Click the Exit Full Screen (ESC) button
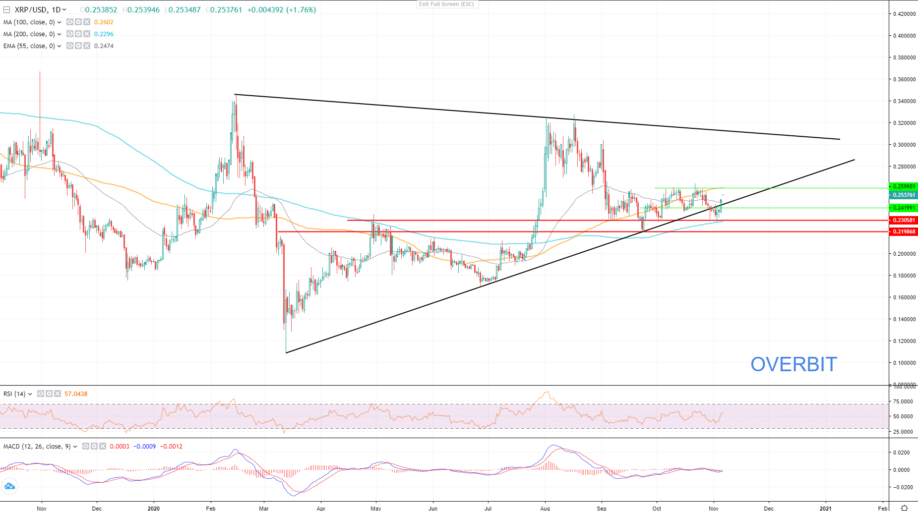The height and width of the screenshot is (511, 918). click(447, 4)
